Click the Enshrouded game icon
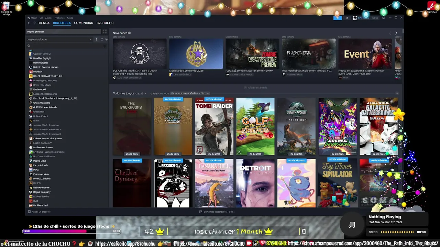440x247 pixels. click(31, 90)
